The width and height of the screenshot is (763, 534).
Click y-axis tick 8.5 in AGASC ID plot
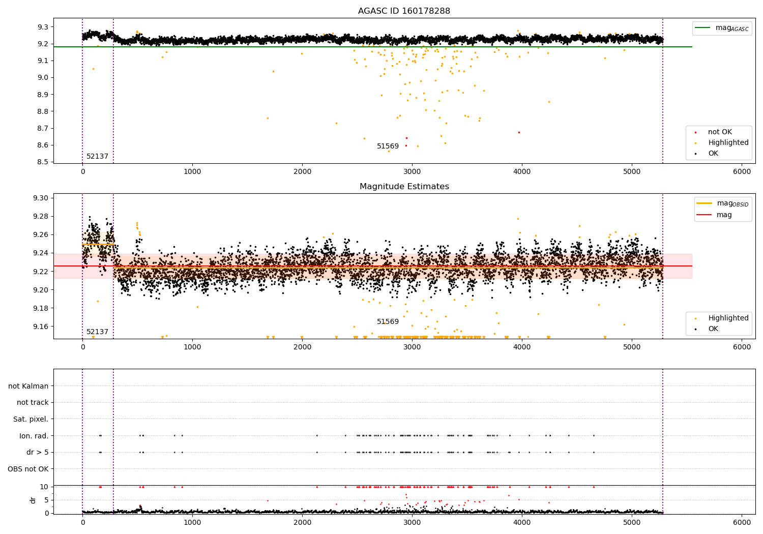click(43, 162)
